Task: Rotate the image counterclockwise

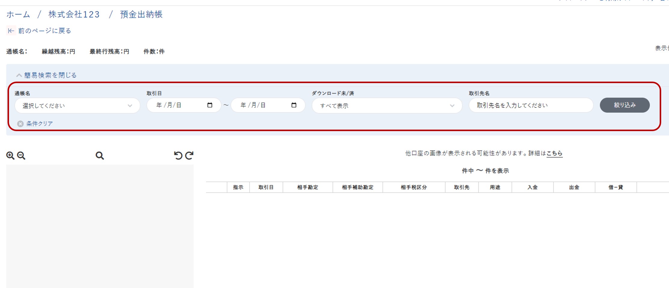Action: (x=178, y=155)
